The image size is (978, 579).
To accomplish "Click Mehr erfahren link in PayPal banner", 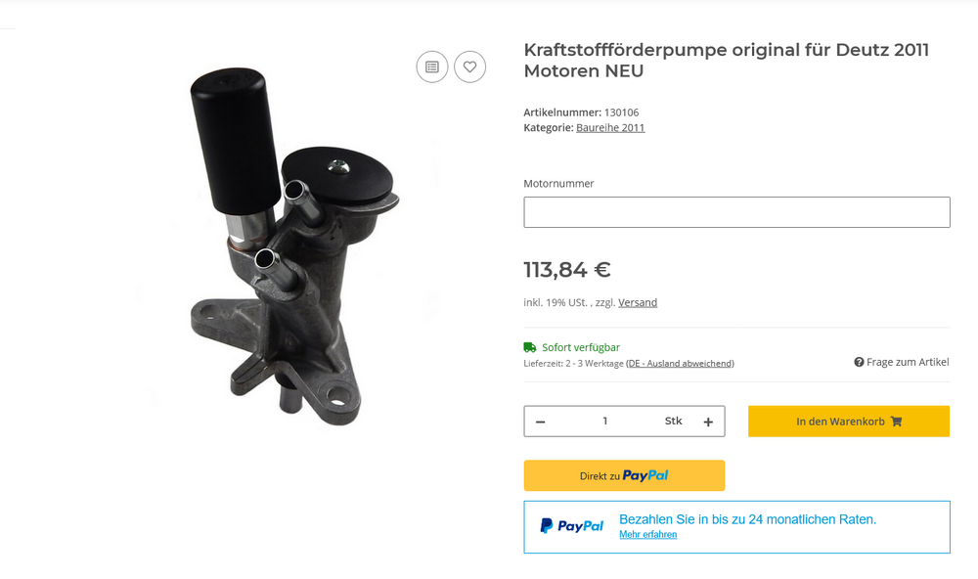I will (x=648, y=534).
